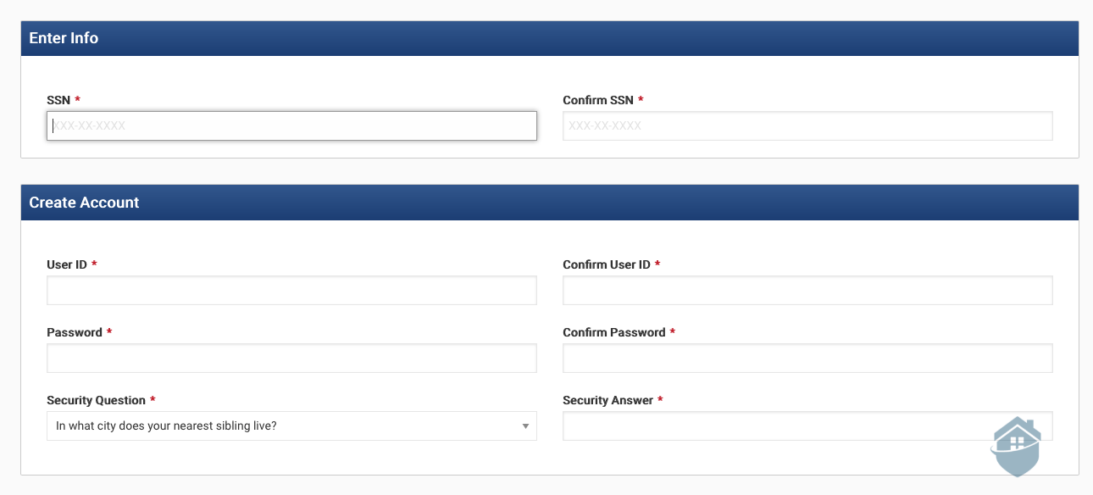
Task: Click the red asterisk next to SSN
Action: (76, 99)
